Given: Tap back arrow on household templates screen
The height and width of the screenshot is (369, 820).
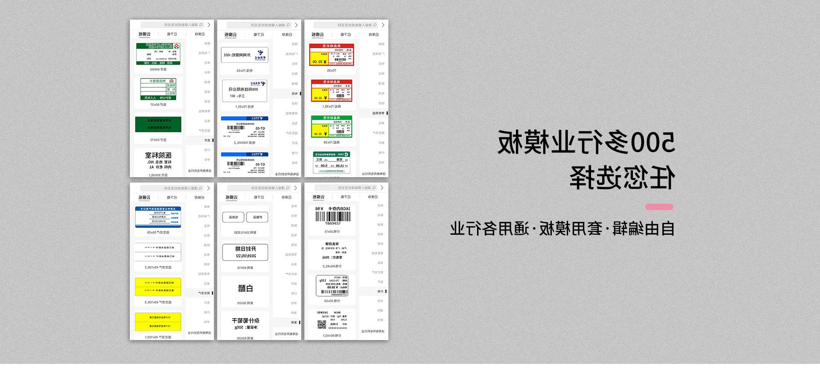Looking at the screenshot, I should pos(296,188).
